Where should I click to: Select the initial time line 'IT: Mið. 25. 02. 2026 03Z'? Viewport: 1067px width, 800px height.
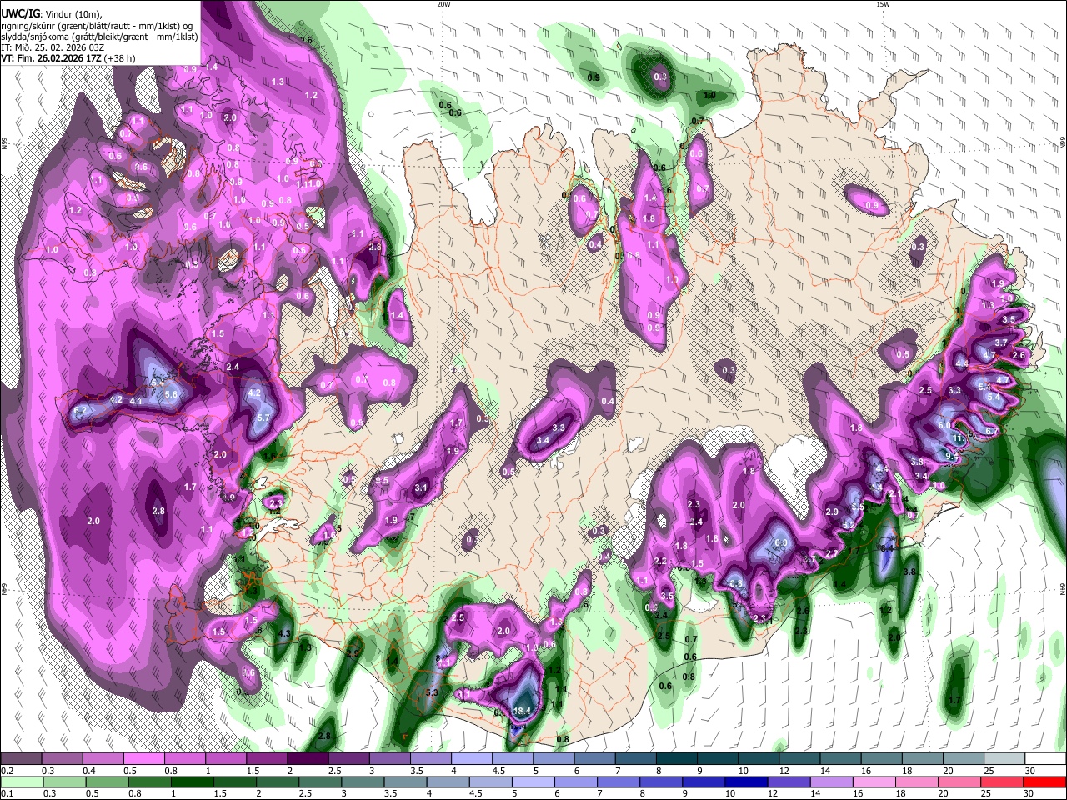point(53,47)
